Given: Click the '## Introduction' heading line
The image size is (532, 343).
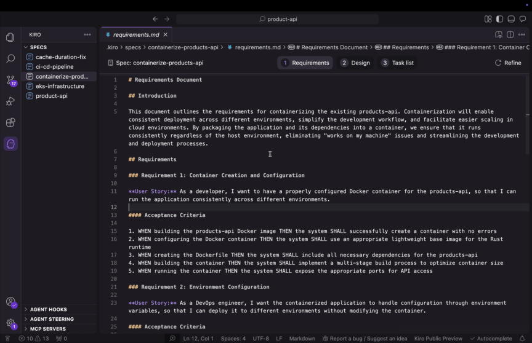Looking at the screenshot, I should (152, 96).
